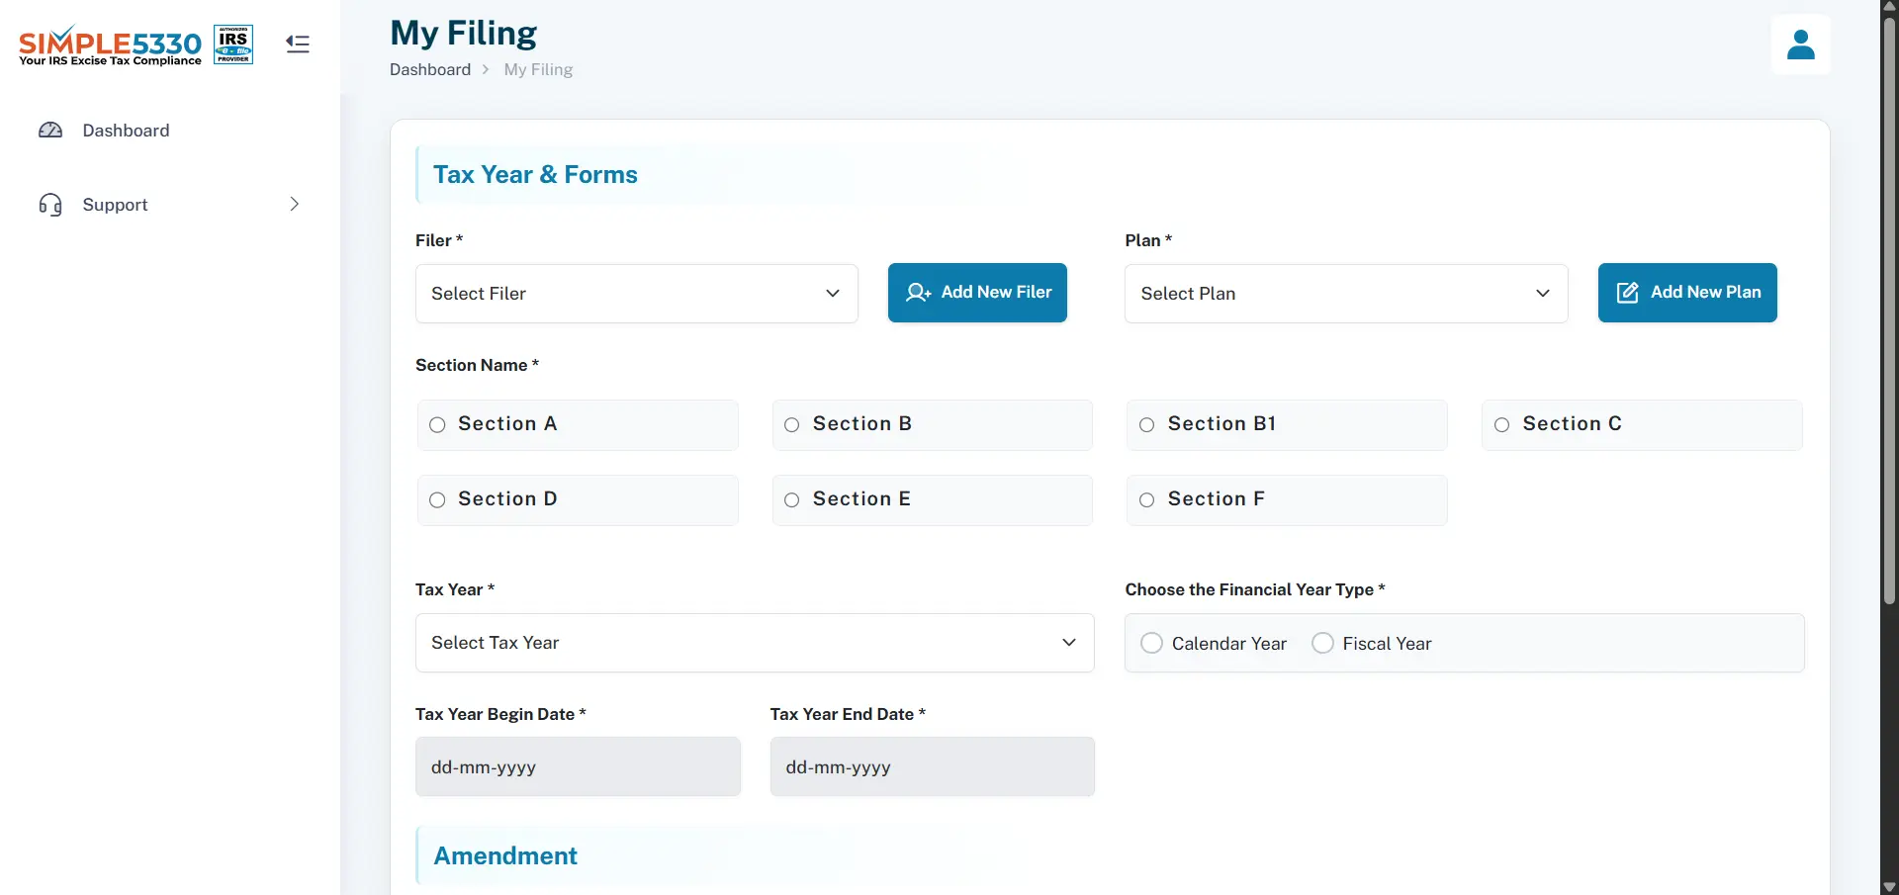The image size is (1899, 895).
Task: Open the Select Filer dropdown
Action: click(x=637, y=294)
